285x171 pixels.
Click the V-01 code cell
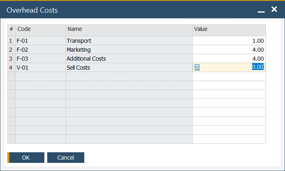click(x=40, y=68)
